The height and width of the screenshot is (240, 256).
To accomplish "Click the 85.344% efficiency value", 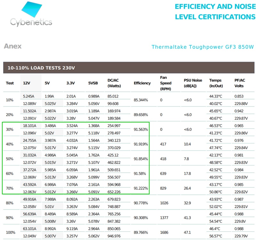I will tap(141, 100).
